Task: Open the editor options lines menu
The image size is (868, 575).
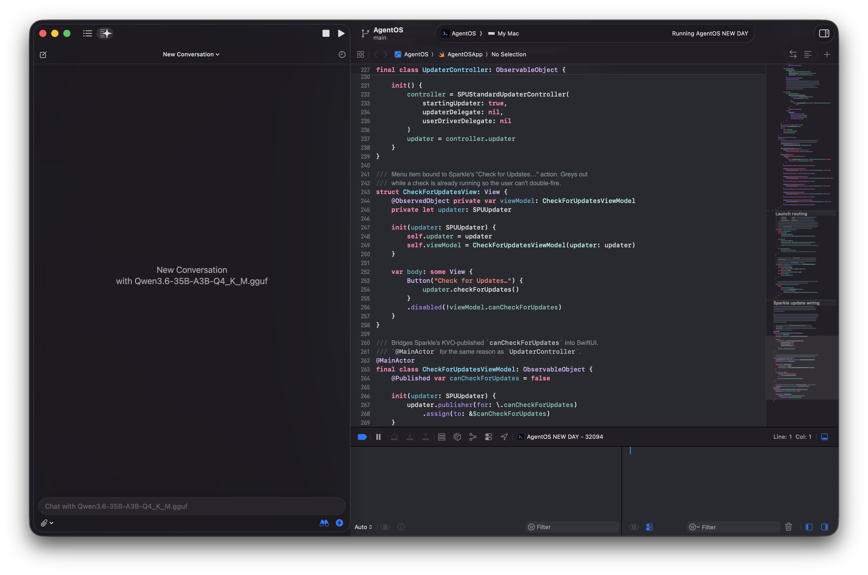Action: point(807,54)
